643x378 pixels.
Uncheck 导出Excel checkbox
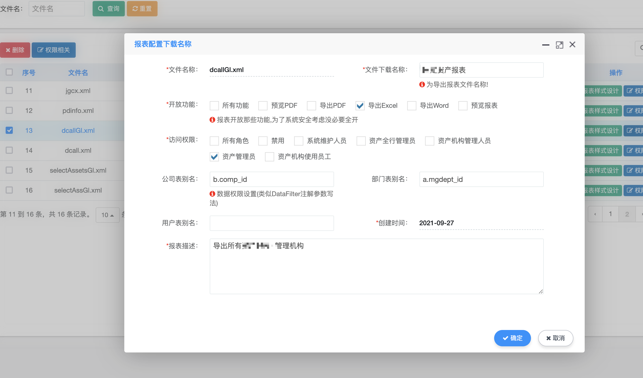(360, 105)
